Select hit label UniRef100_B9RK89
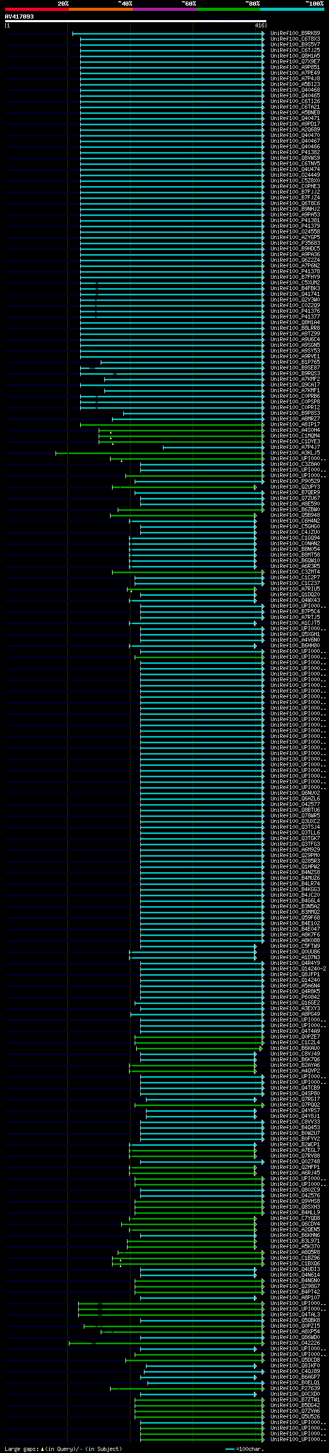Viewport: 329px width, 1453px height. (295, 34)
